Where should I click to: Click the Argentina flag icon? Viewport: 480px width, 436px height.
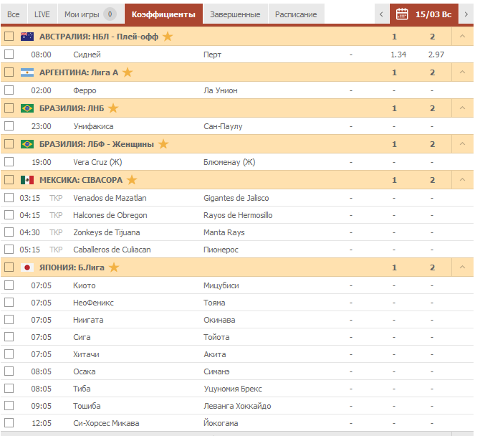click(27, 72)
